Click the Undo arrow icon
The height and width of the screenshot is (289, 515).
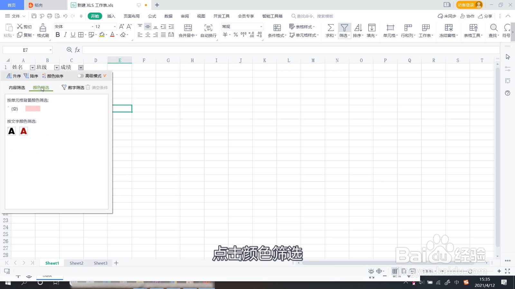point(65,16)
